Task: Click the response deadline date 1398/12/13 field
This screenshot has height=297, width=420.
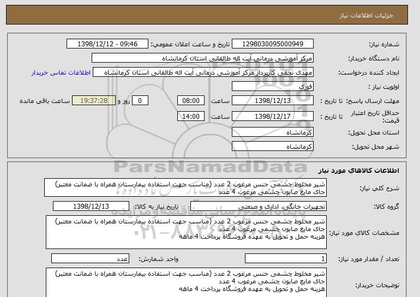Action: tap(272, 101)
